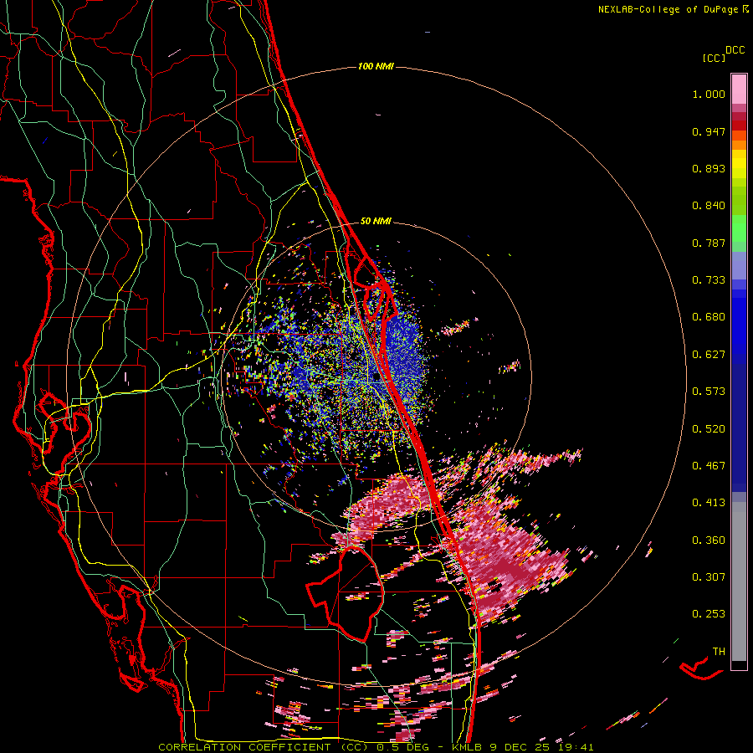Click the 0.840 legend value
This screenshot has width=753, height=753.
pos(709,206)
